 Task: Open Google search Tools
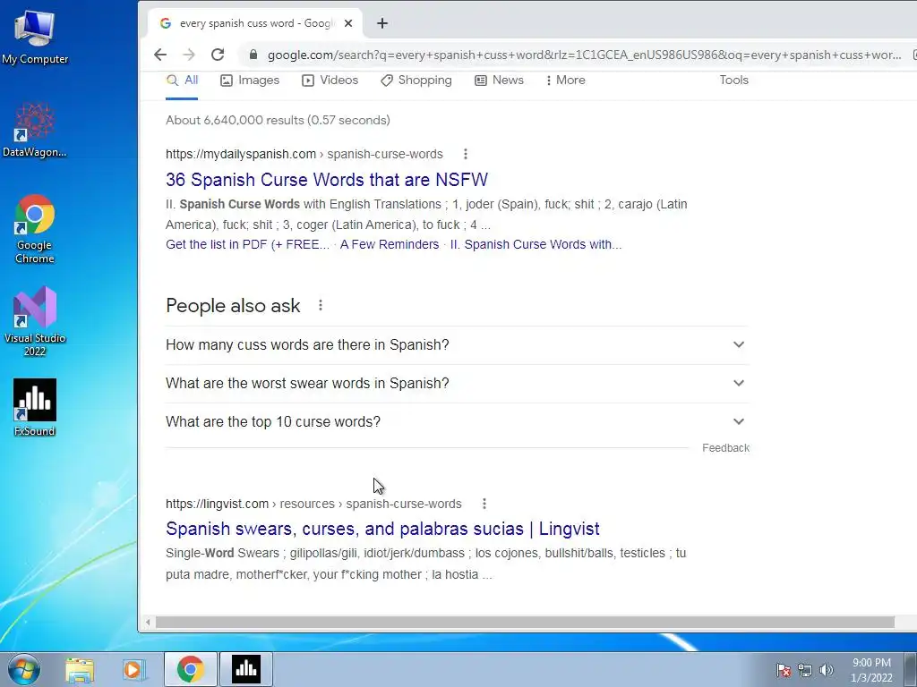coord(734,80)
